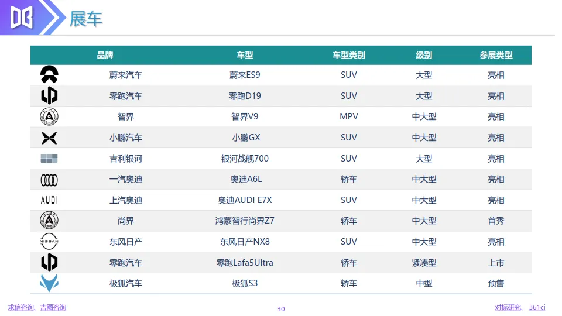Select the 银河战舰700 model cell
Viewport: 562px width, 316px height.
click(x=245, y=159)
